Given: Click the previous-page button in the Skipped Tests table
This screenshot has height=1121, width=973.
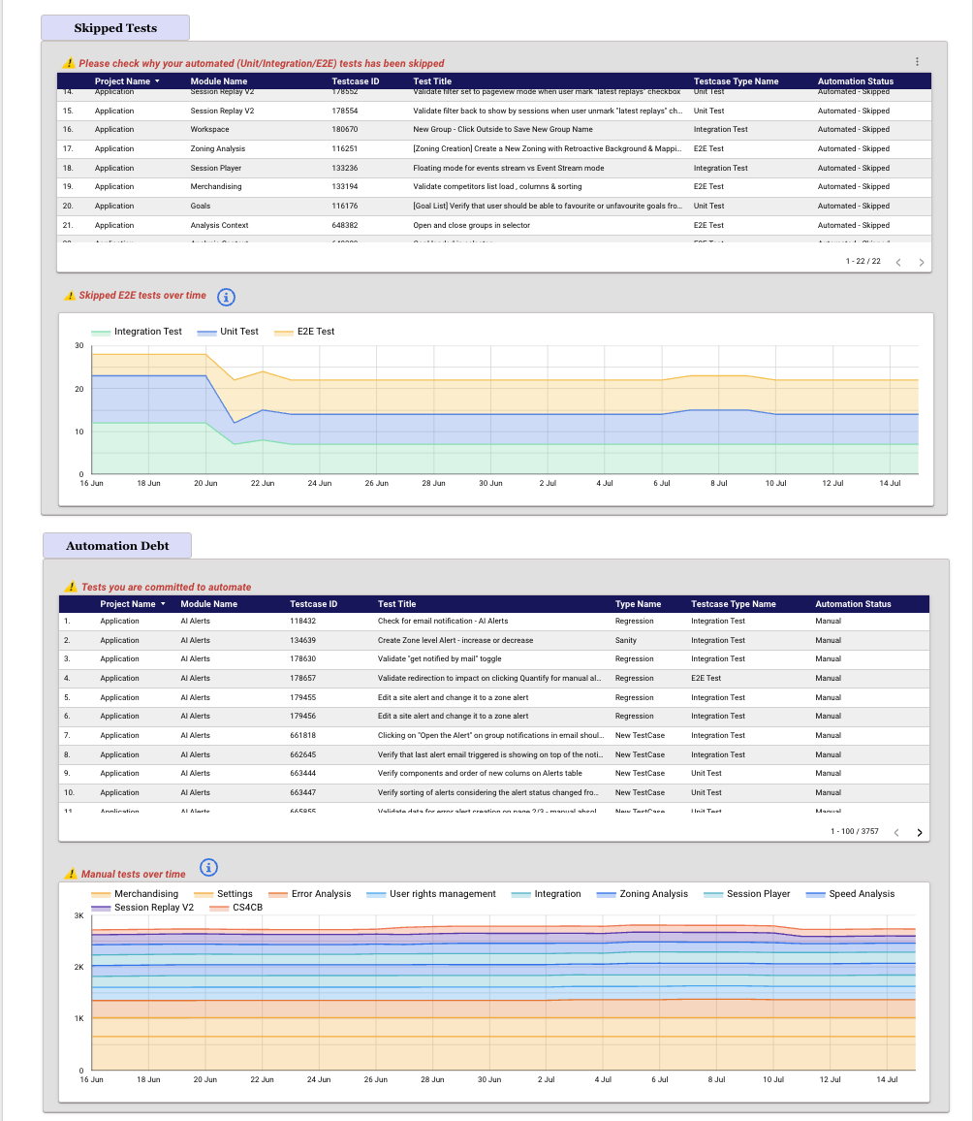Looking at the screenshot, I should point(898,261).
